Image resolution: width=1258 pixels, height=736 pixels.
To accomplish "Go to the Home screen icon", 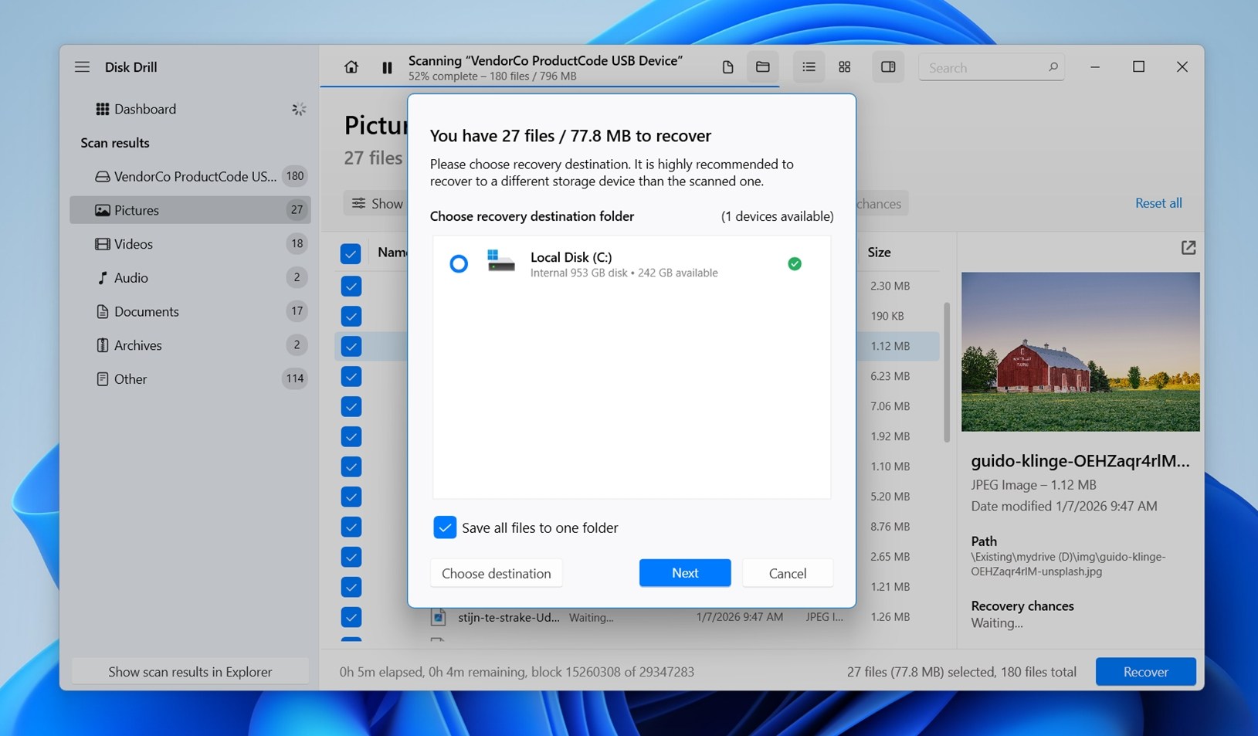I will tap(351, 67).
